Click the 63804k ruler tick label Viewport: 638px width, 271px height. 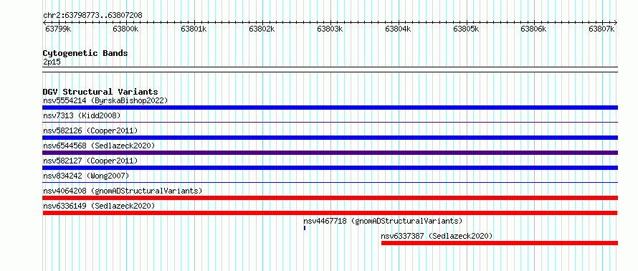coord(398,29)
